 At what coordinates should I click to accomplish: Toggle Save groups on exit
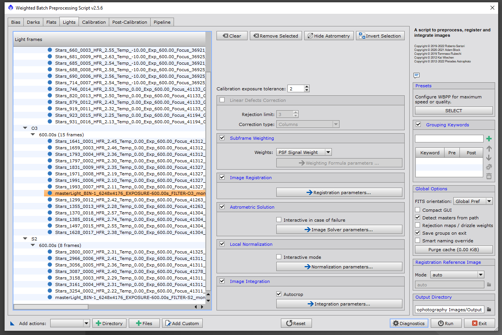pyautogui.click(x=418, y=233)
